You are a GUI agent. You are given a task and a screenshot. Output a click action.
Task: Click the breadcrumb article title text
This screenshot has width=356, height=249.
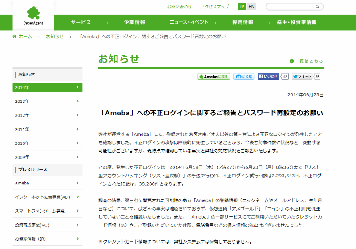point(152,37)
